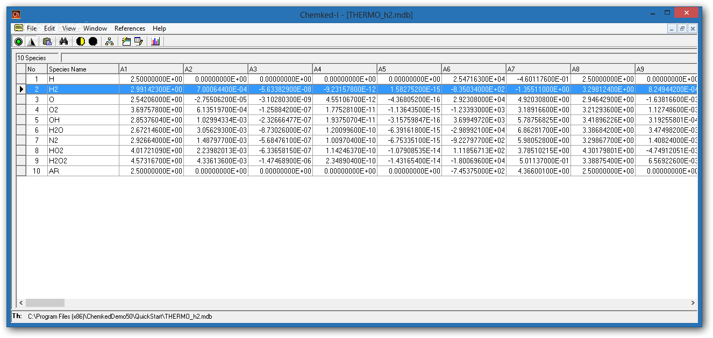
Task: Click the solid black circle icon
Action: tap(93, 41)
